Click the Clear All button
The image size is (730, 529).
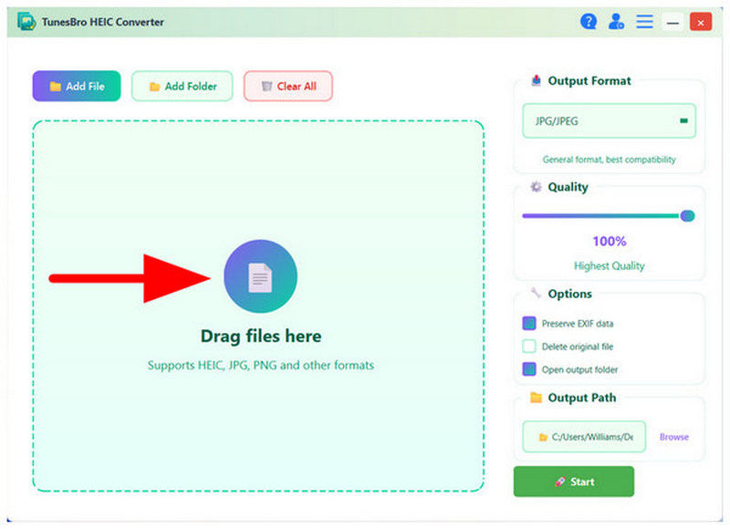(288, 86)
